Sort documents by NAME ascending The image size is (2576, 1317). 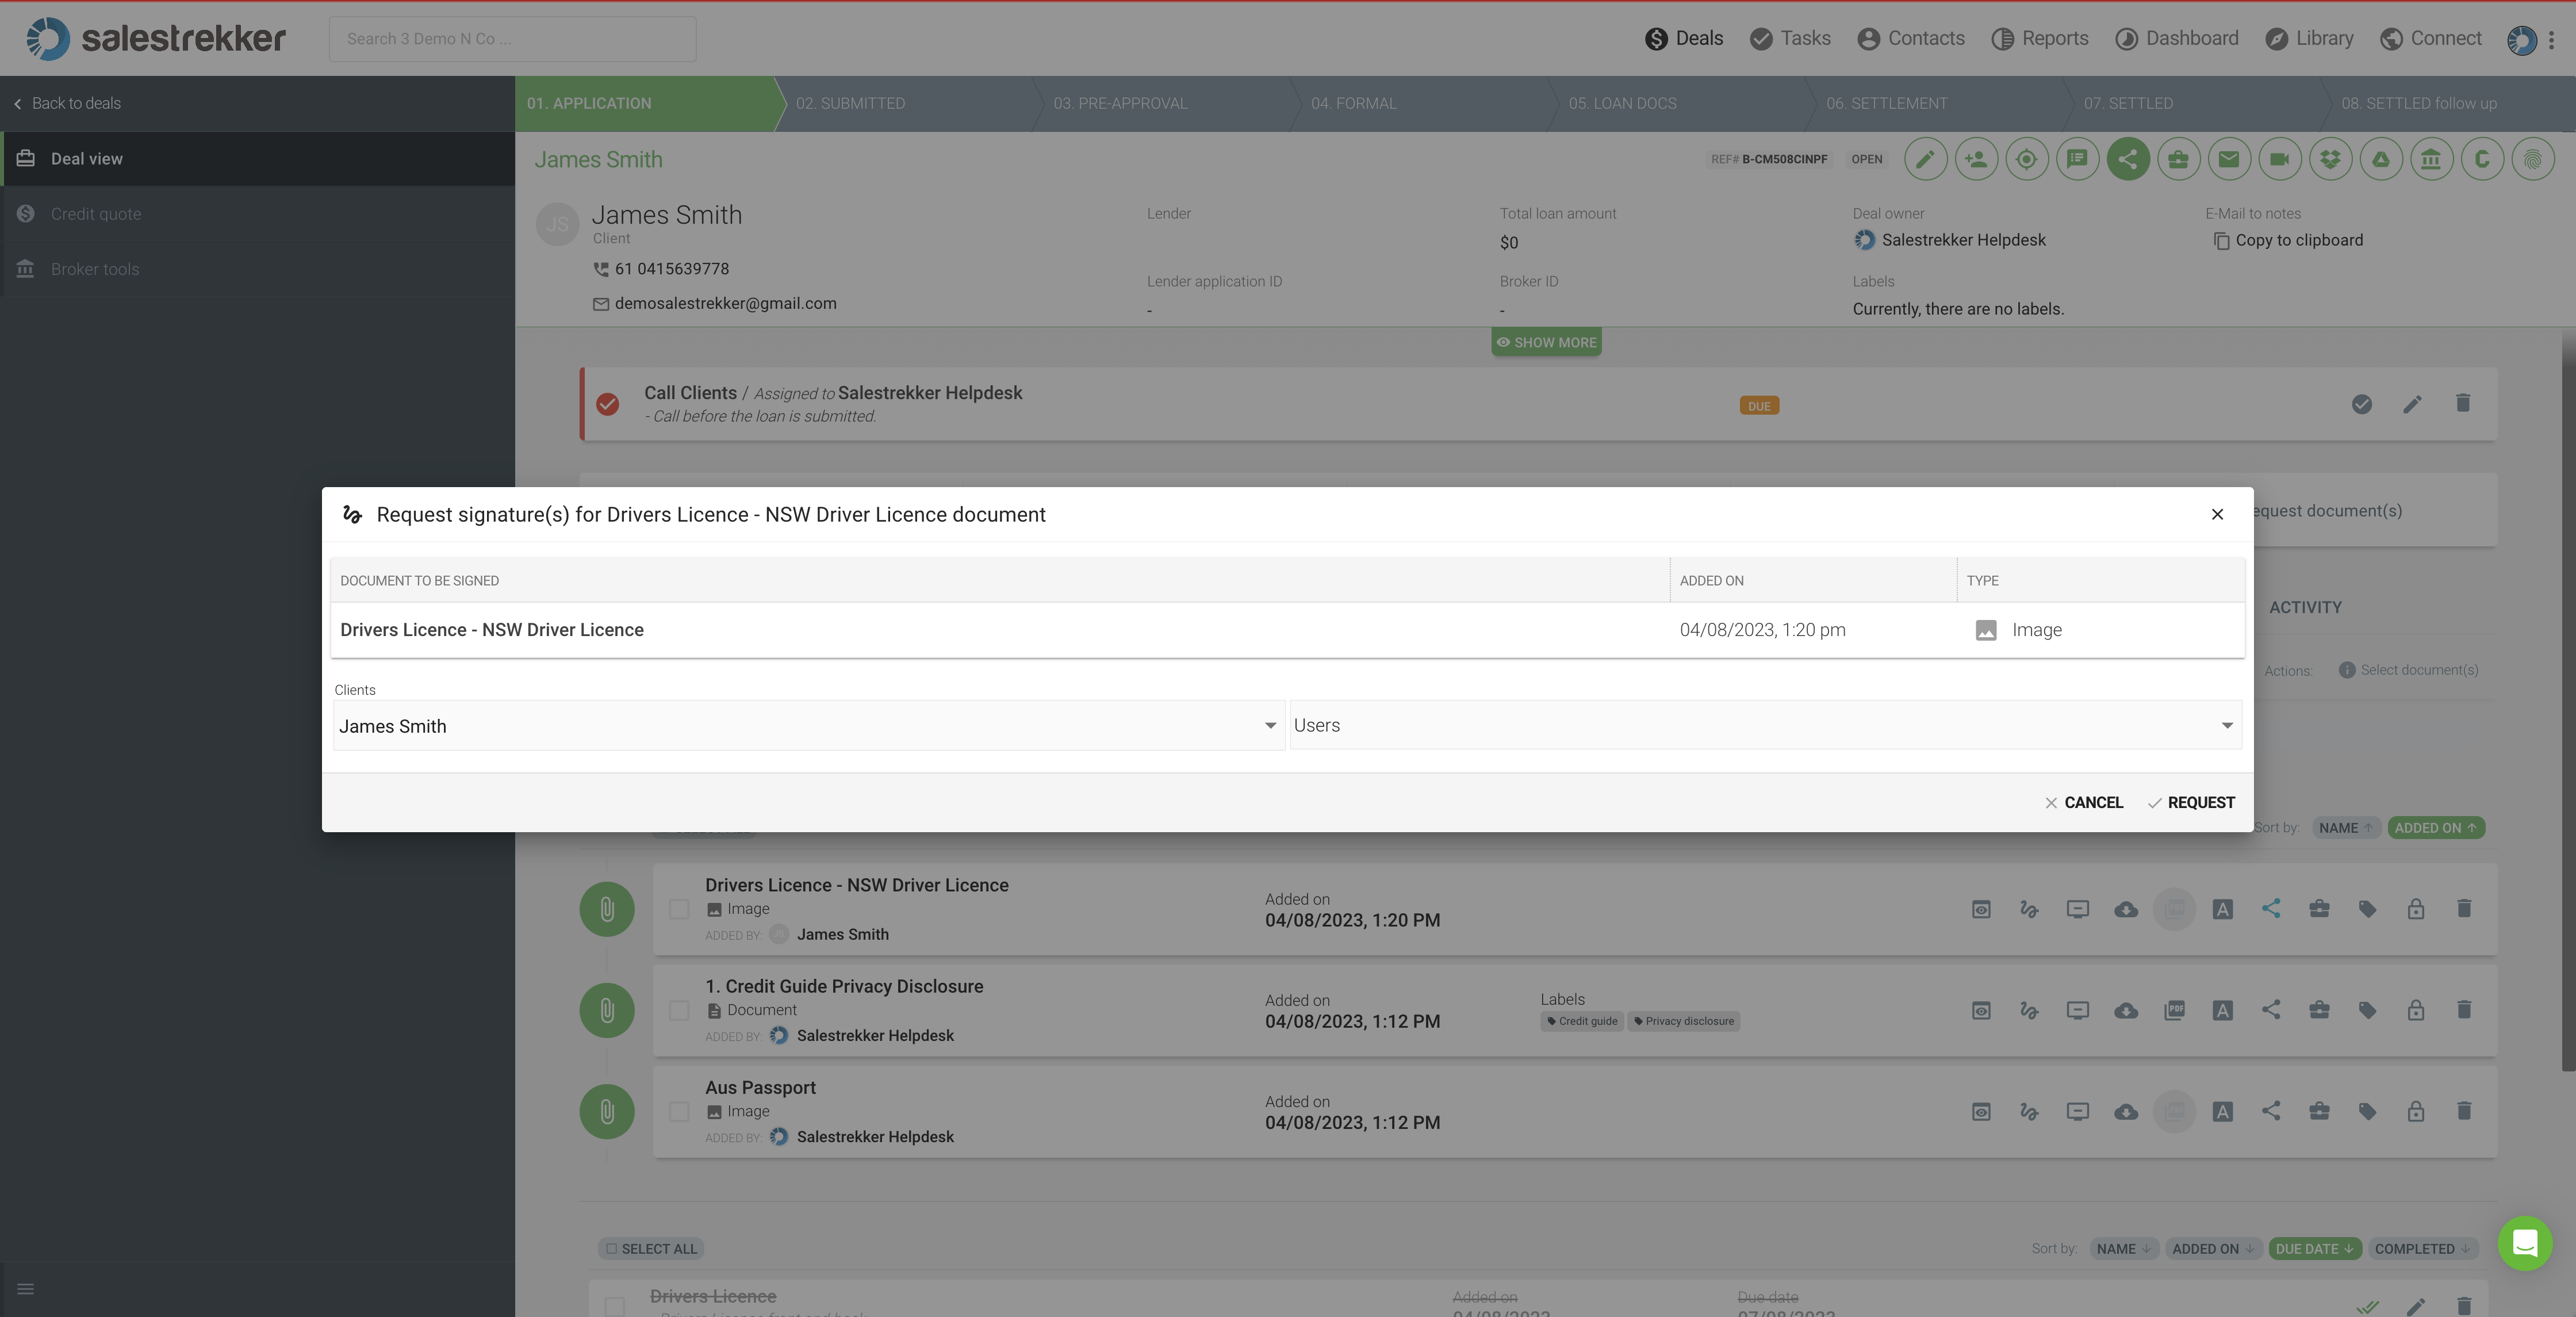pos(2345,828)
